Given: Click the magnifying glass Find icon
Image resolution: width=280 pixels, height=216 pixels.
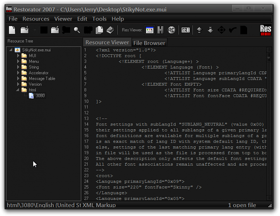Looking at the screenshot, I should pyautogui.click(x=77, y=30).
